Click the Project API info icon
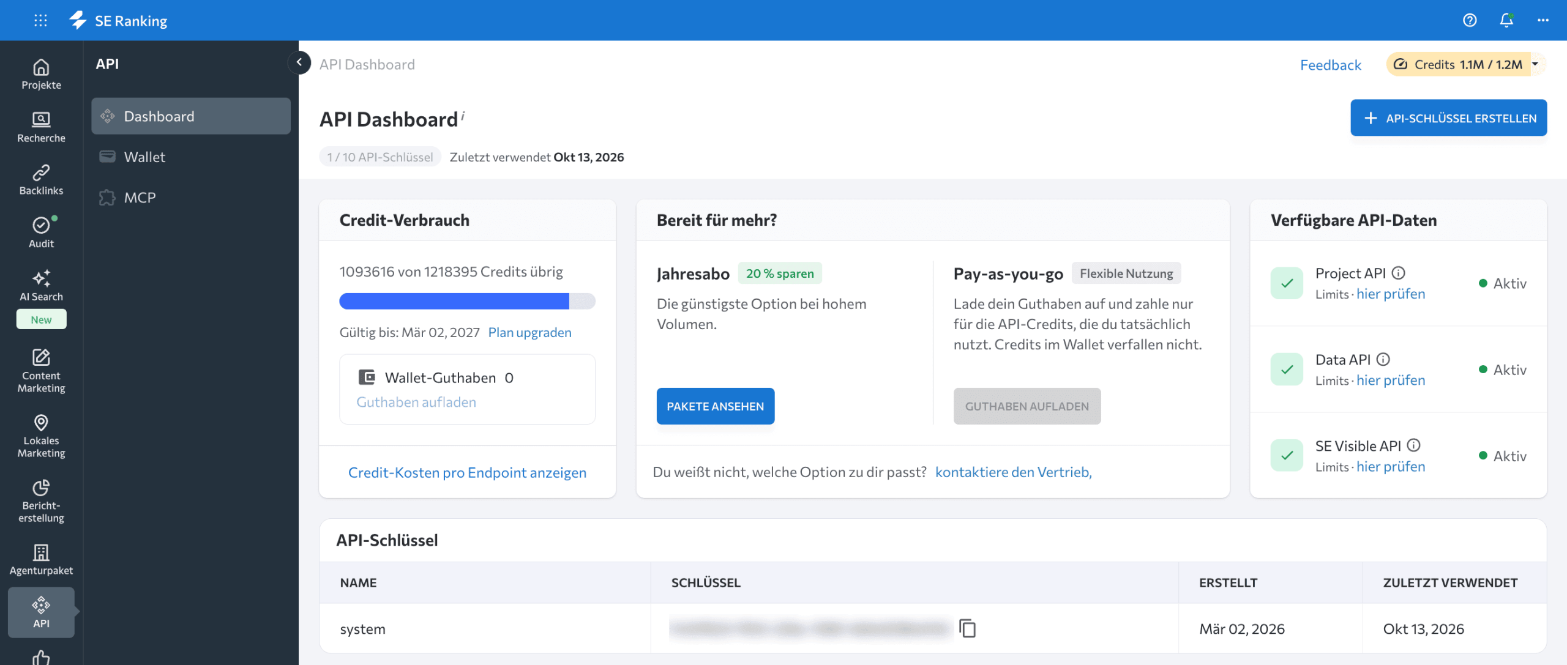 pos(1399,273)
